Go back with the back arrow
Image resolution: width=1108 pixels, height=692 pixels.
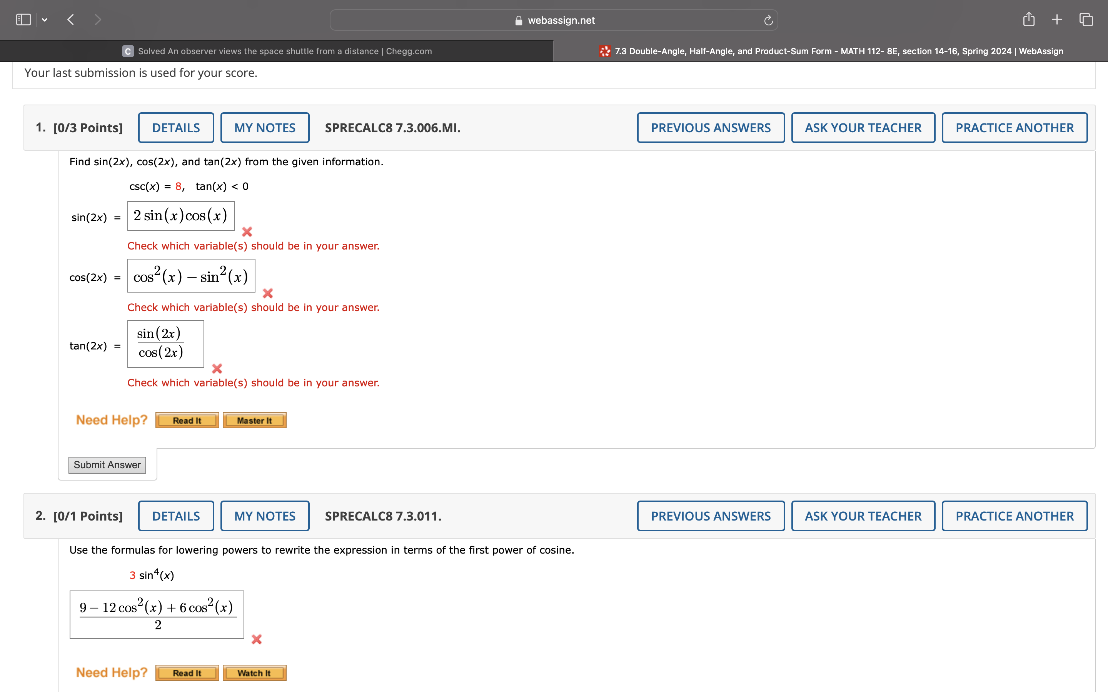click(x=70, y=20)
